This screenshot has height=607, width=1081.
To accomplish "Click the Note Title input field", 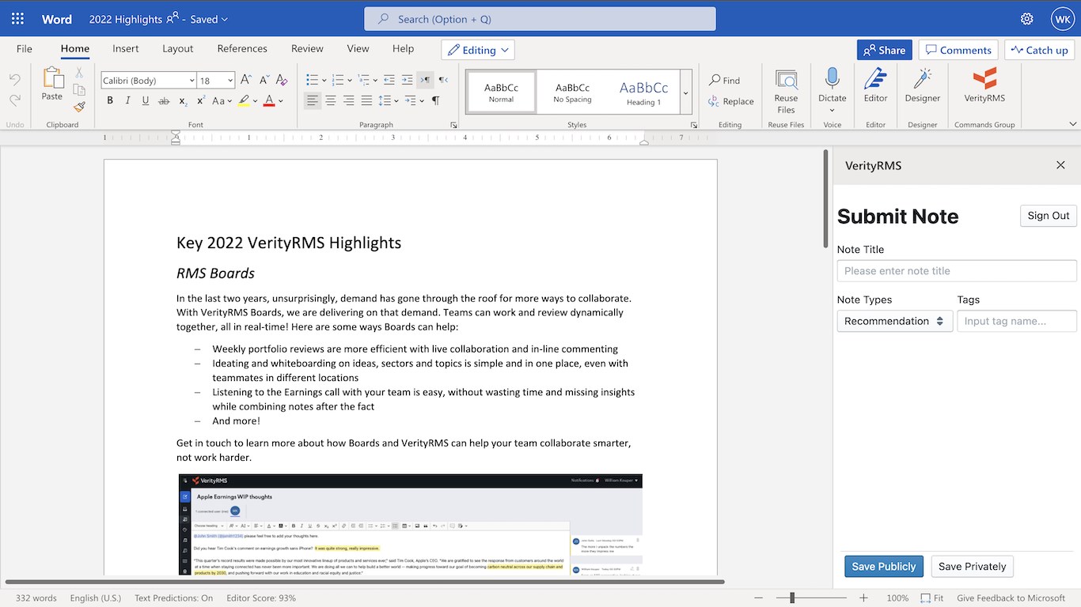I will point(957,270).
